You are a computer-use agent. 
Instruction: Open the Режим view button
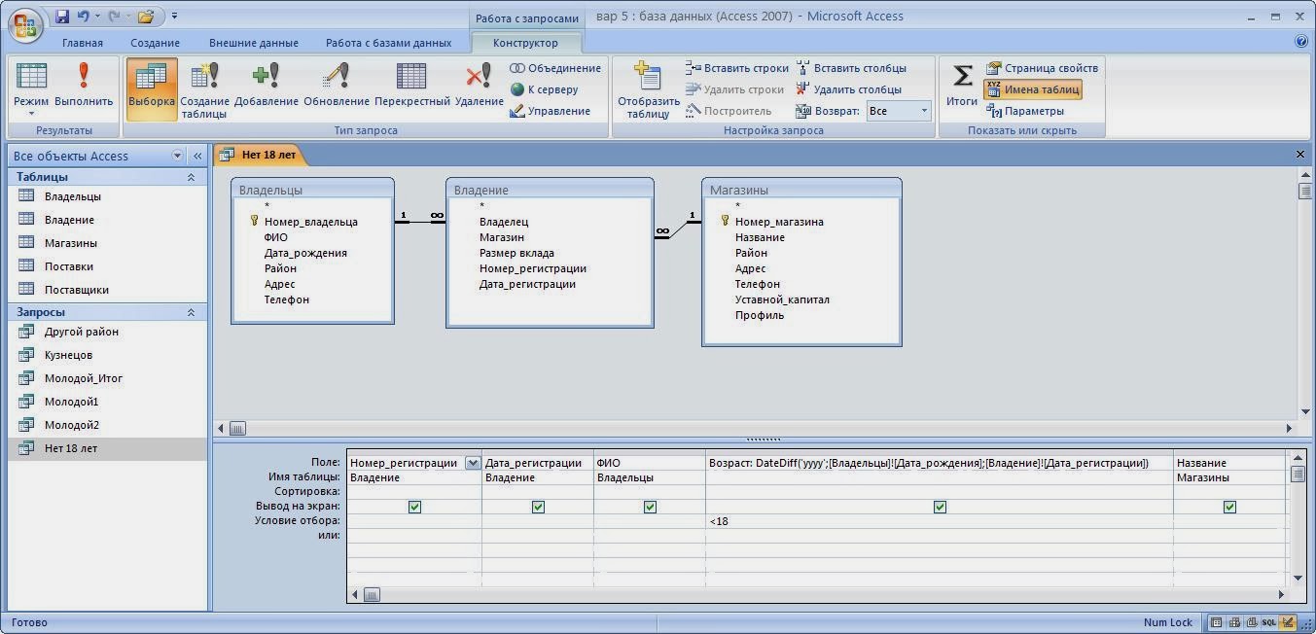31,89
